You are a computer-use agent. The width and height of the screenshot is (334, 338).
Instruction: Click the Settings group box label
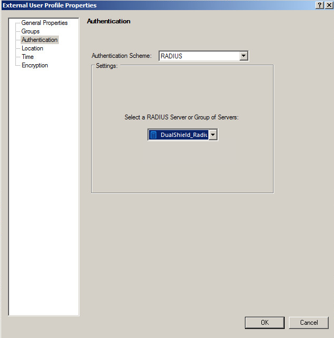tap(107, 66)
